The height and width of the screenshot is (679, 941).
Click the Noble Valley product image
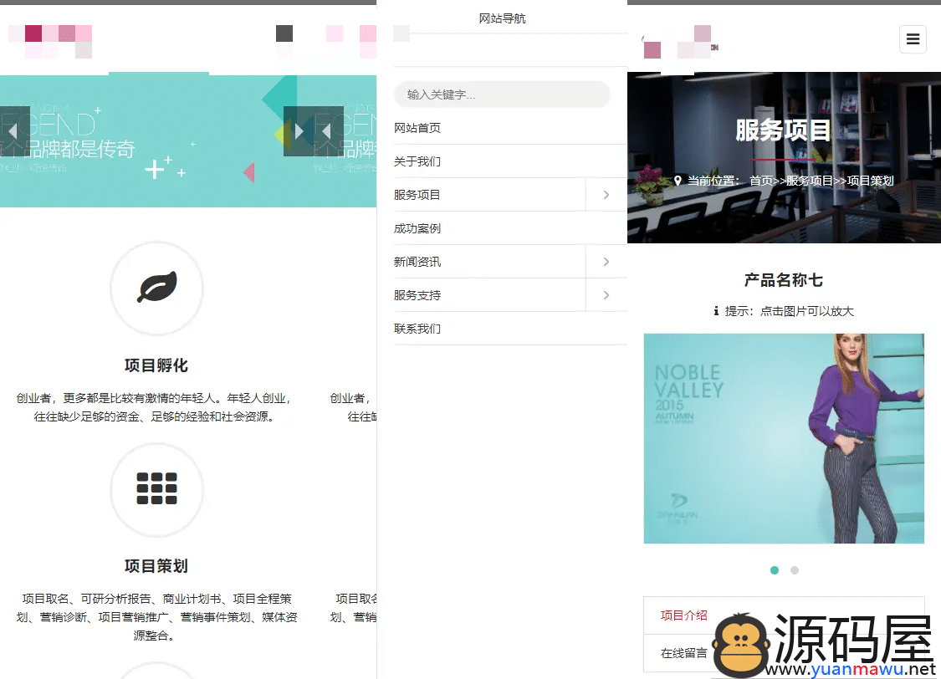tap(784, 438)
